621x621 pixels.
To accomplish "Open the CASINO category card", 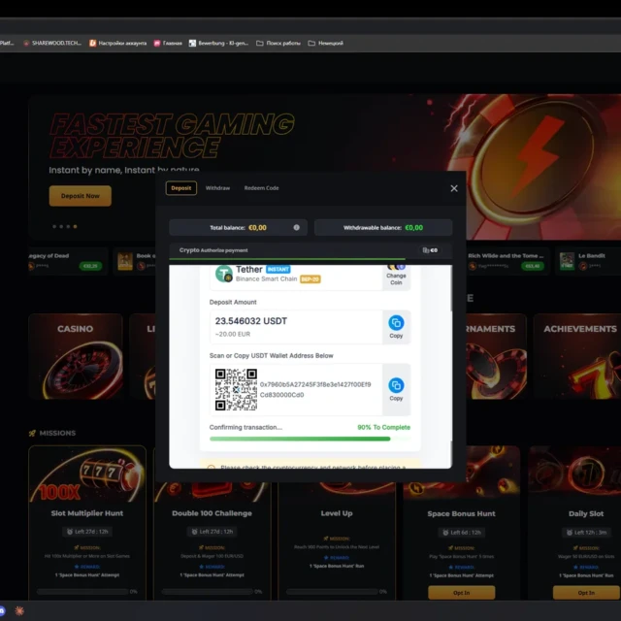I will tap(76, 356).
